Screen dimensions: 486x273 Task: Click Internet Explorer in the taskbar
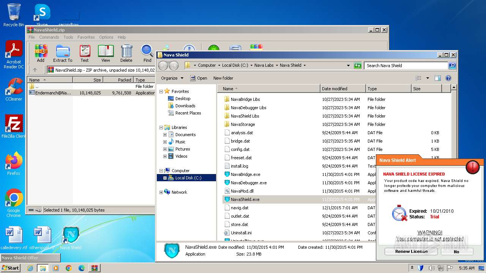(x=30, y=268)
